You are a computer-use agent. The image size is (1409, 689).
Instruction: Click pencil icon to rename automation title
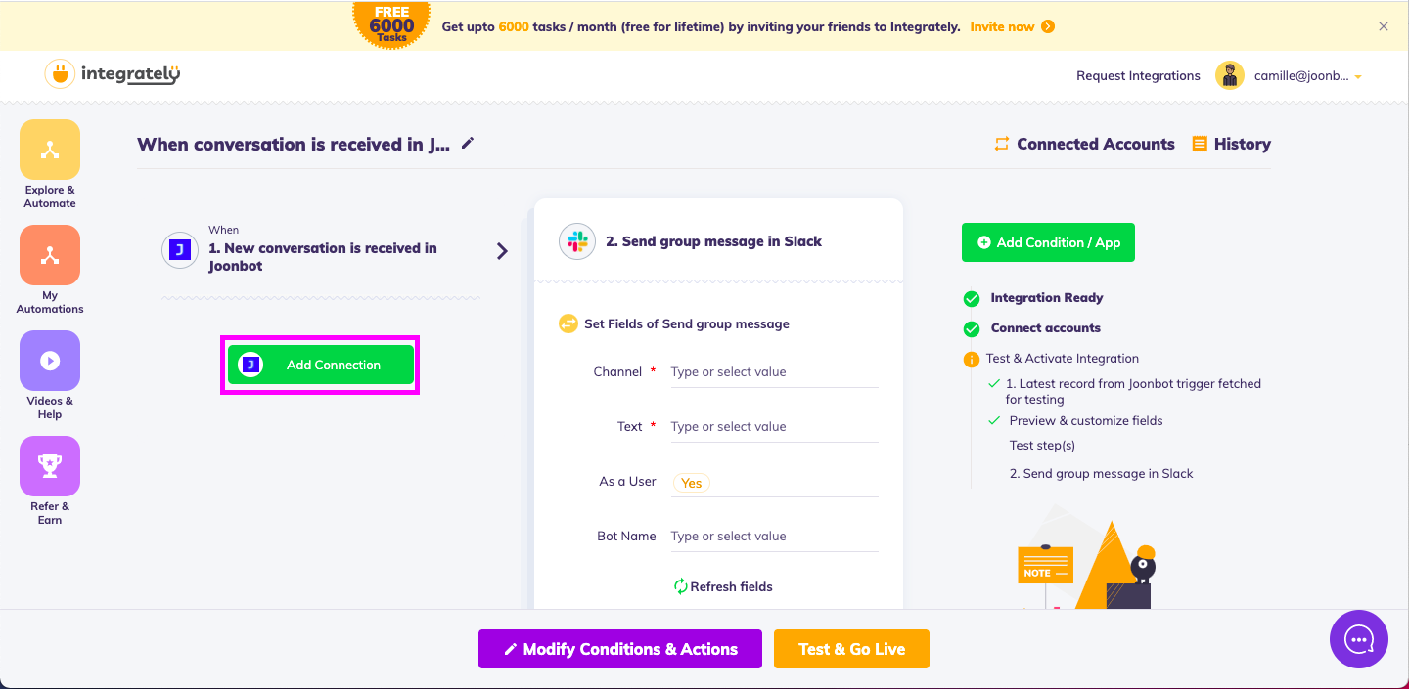(x=468, y=144)
